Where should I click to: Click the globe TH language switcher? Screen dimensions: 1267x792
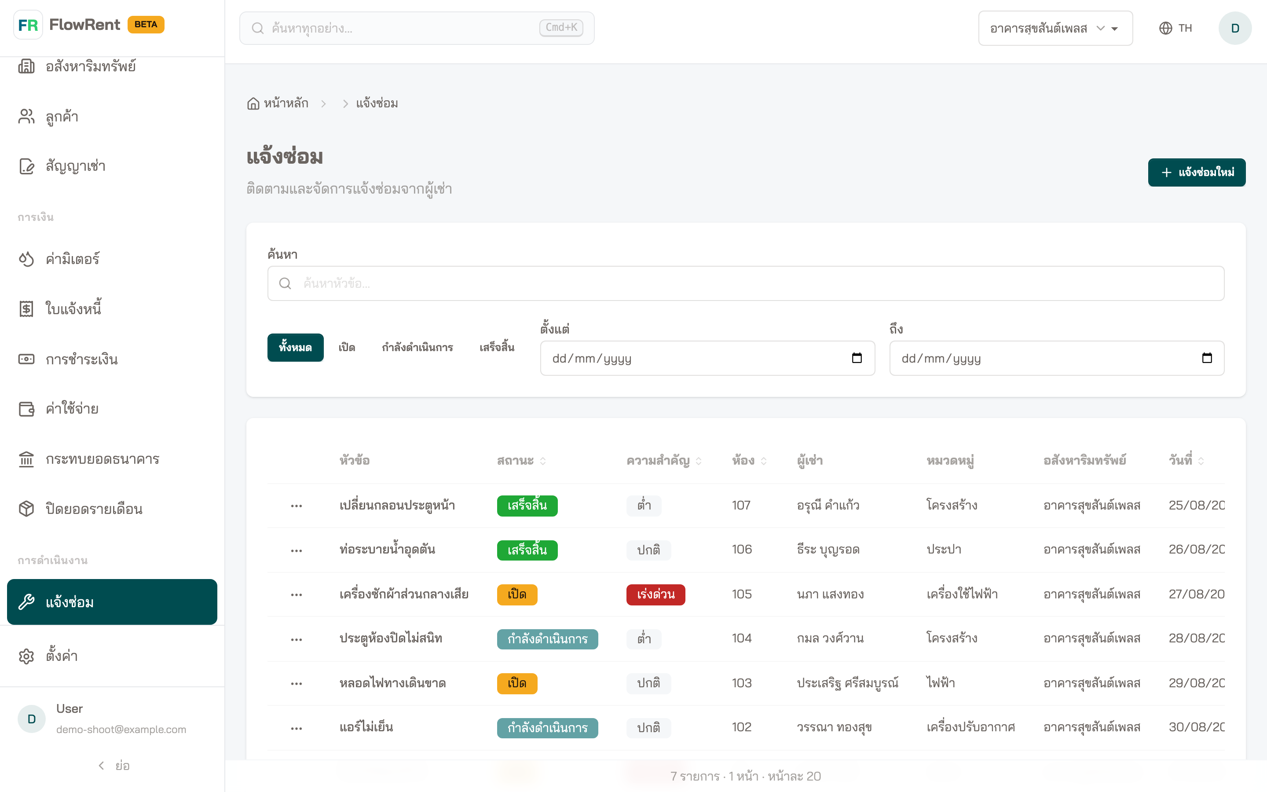[1175, 28]
